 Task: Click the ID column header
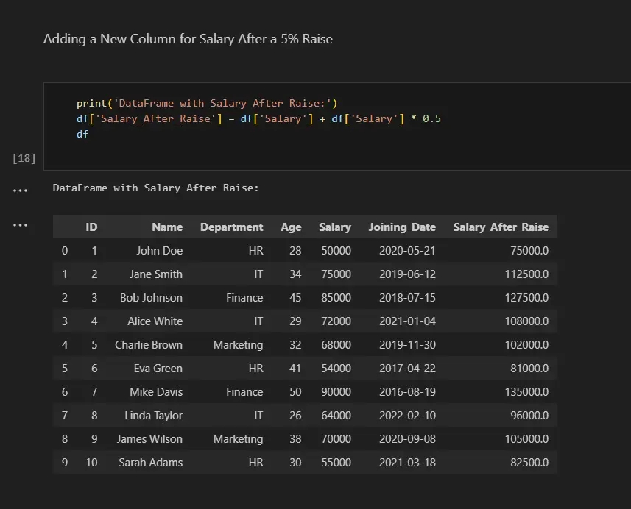click(x=91, y=227)
